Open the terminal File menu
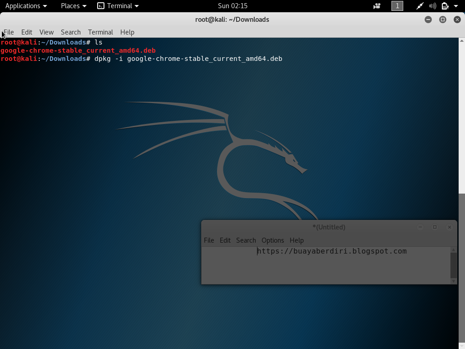 9,32
